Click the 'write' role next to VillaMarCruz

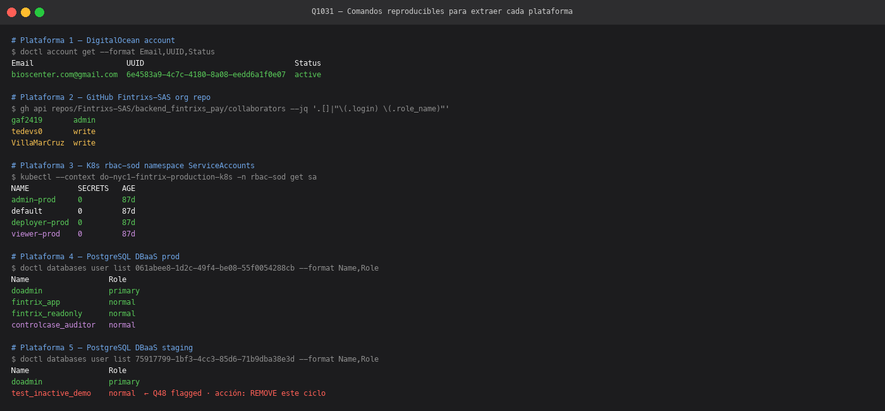pyautogui.click(x=84, y=143)
